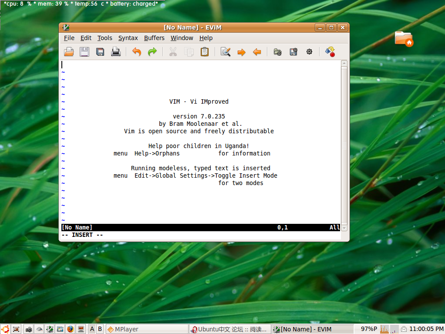The height and width of the screenshot is (334, 445).
Task: Cut selection with the scissors icon
Action: (173, 52)
